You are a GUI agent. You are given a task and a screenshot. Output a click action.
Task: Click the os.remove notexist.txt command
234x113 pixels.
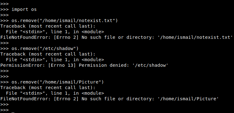pos(59,20)
